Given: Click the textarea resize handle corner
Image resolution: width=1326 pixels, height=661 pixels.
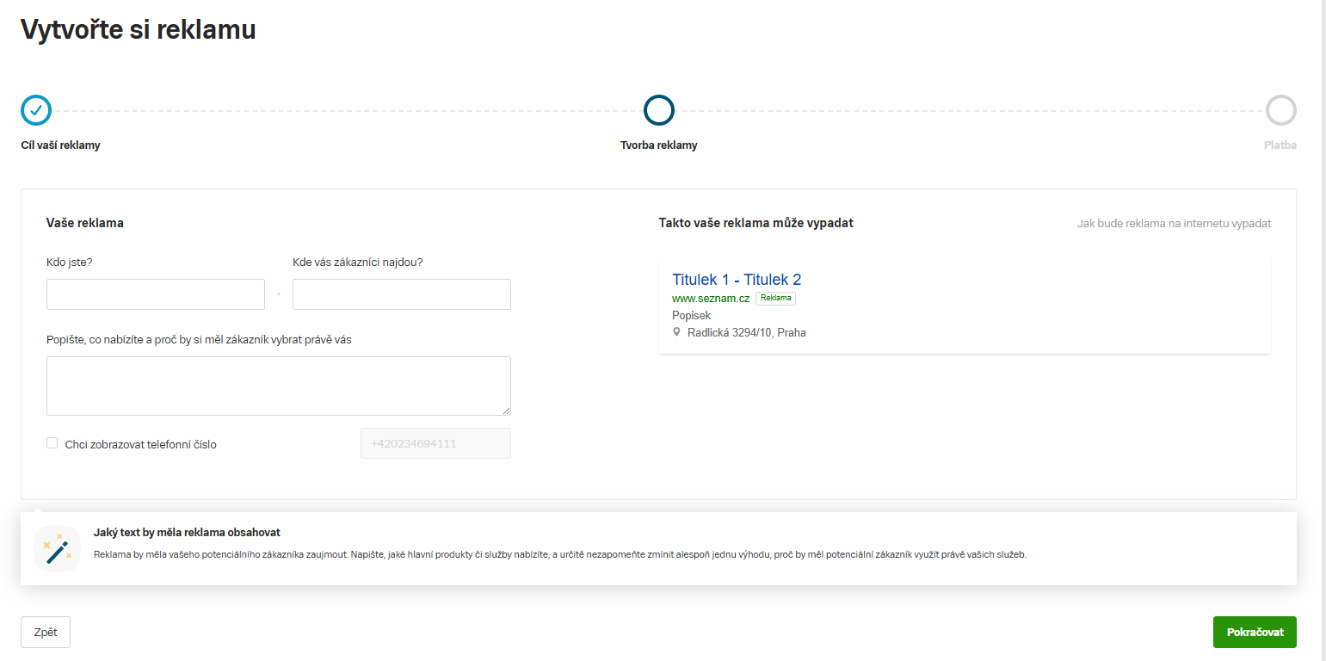Looking at the screenshot, I should tap(506, 411).
